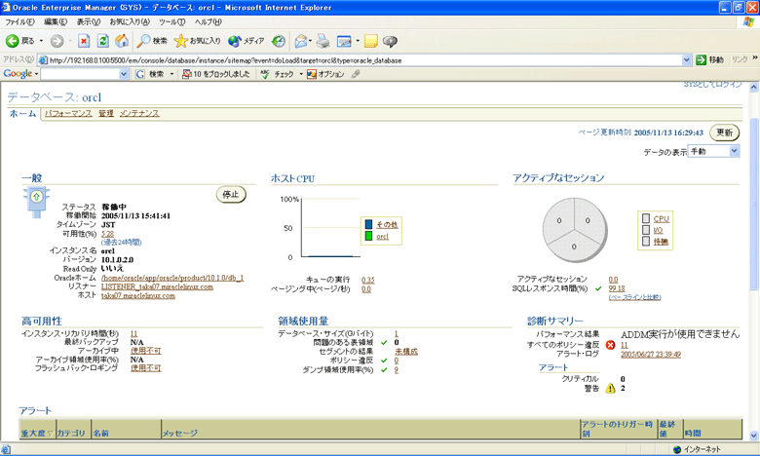This screenshot has height=456, width=760.
Task: Stop page loading with red X icon
Action: coord(84,41)
